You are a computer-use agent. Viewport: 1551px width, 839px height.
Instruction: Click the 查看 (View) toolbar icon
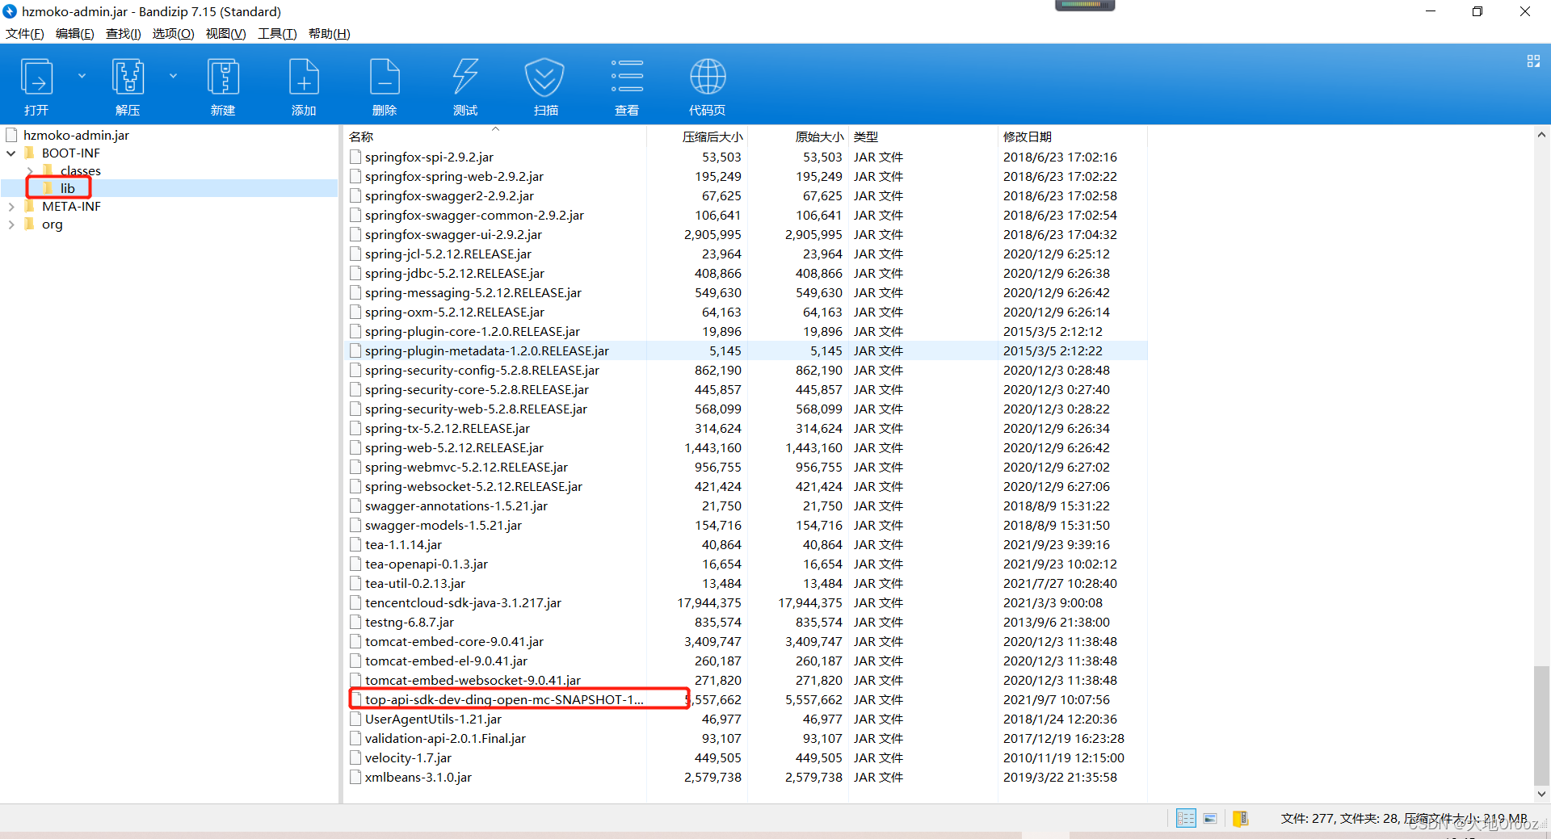pos(627,83)
